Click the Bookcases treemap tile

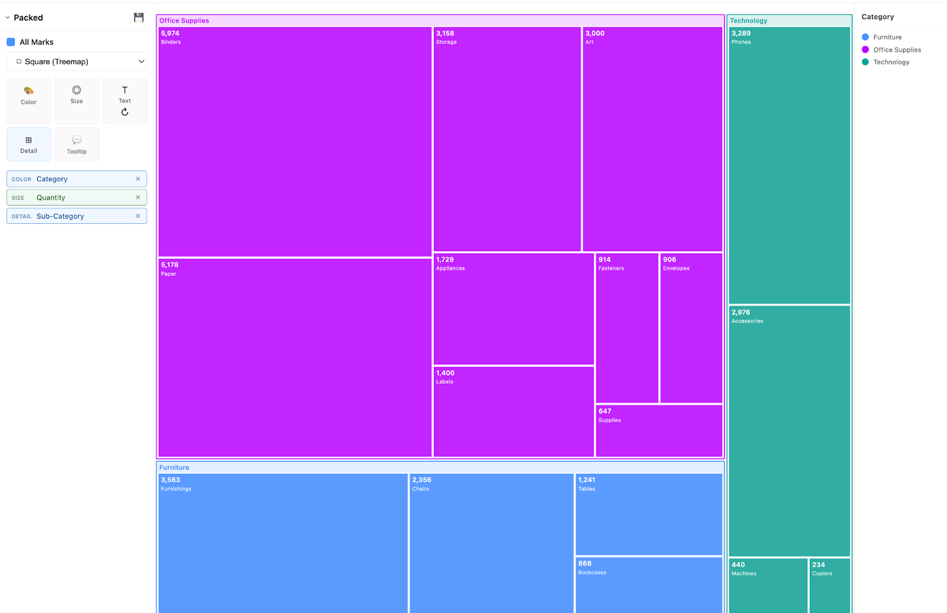point(649,585)
